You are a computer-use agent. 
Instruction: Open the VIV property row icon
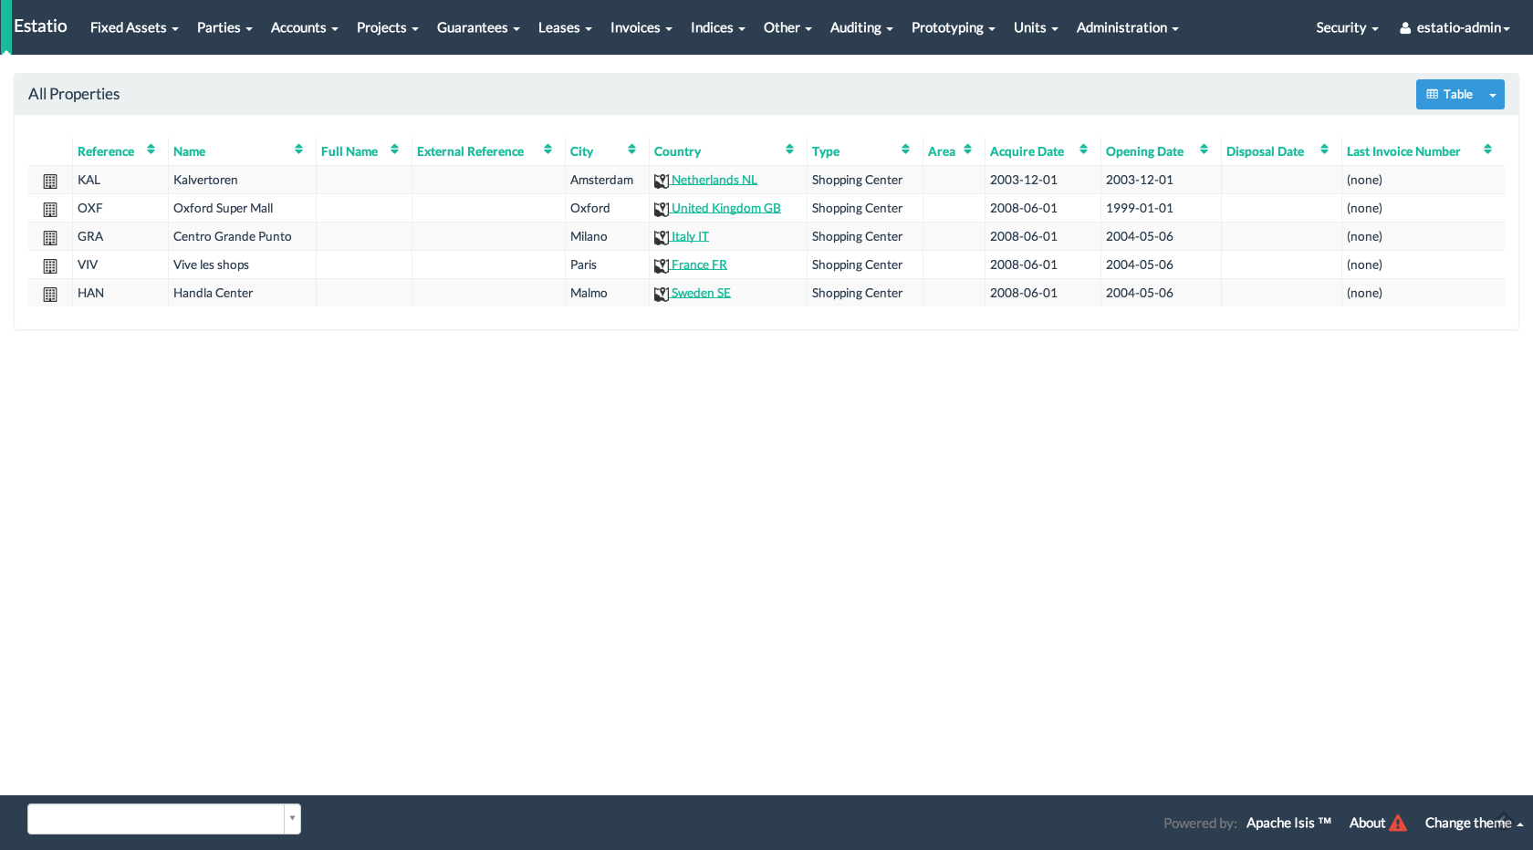(x=50, y=266)
